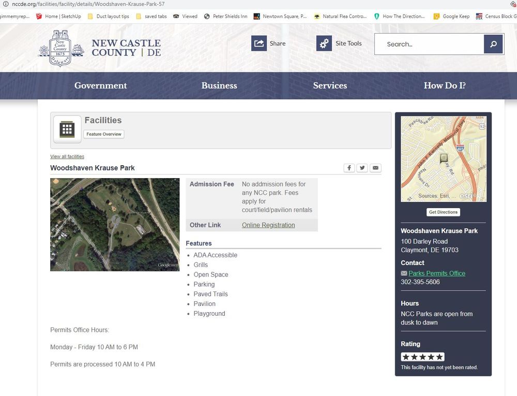Share park page on Facebook
Viewport: 517px width, 396px height.
pos(349,168)
